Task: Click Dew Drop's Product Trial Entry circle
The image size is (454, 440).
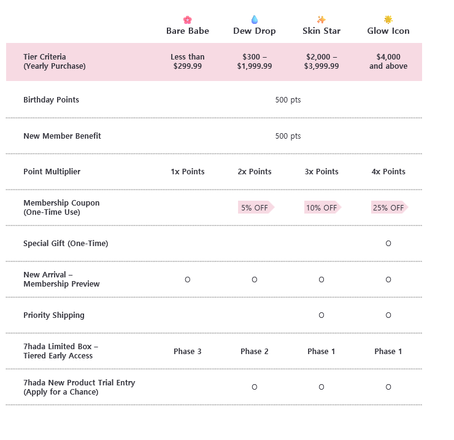Action: [x=255, y=387]
